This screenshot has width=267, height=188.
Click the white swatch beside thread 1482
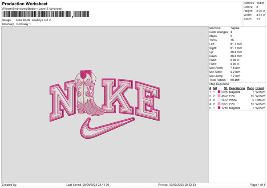(x=219, y=100)
